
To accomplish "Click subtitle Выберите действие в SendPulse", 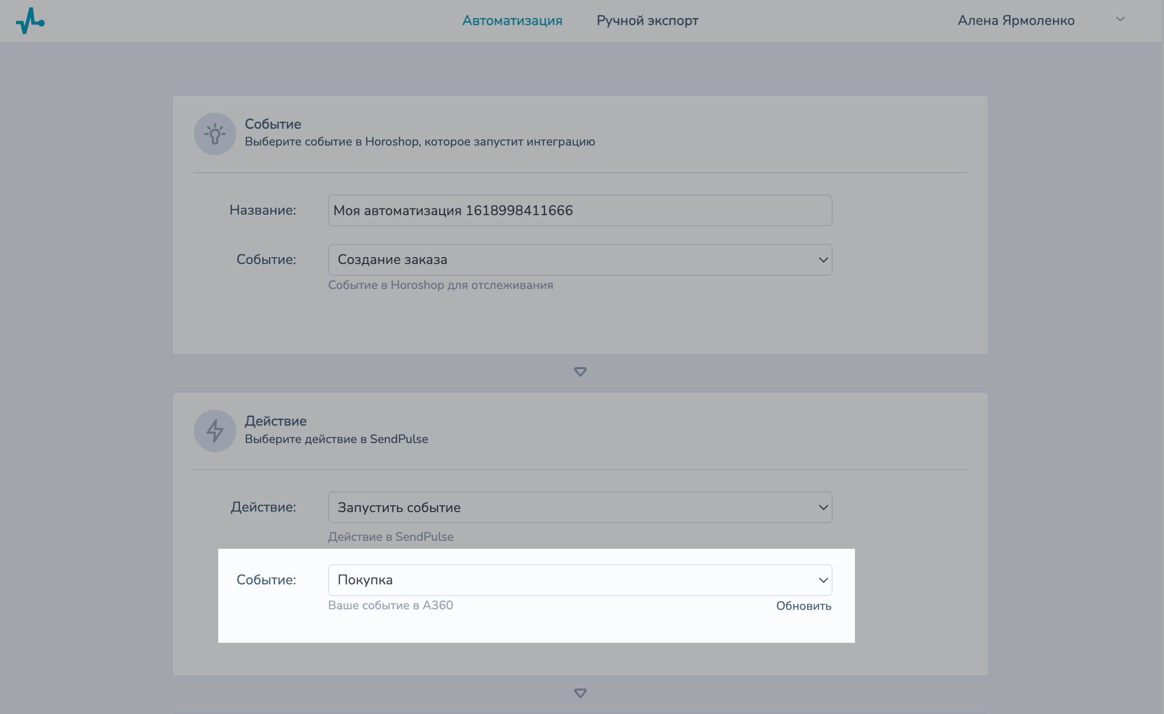I will [x=336, y=439].
